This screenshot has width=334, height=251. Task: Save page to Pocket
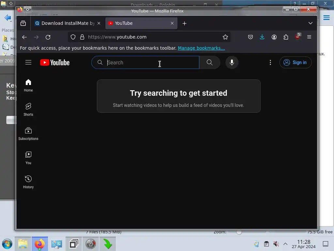pos(250,37)
